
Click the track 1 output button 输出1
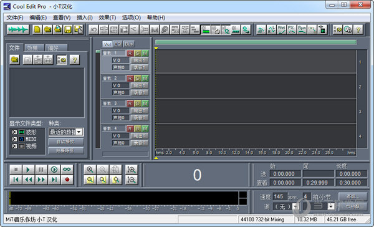click(140, 60)
